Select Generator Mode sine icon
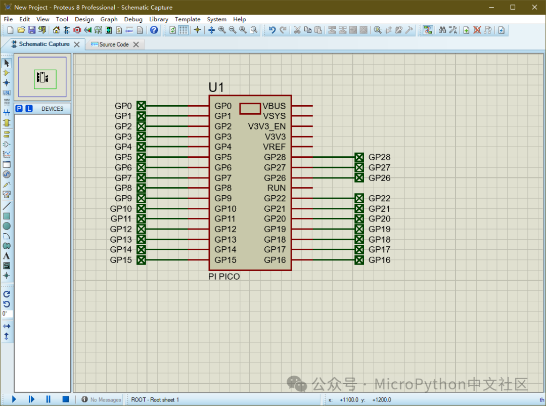Image resolution: width=546 pixels, height=406 pixels. pyautogui.click(x=7, y=174)
